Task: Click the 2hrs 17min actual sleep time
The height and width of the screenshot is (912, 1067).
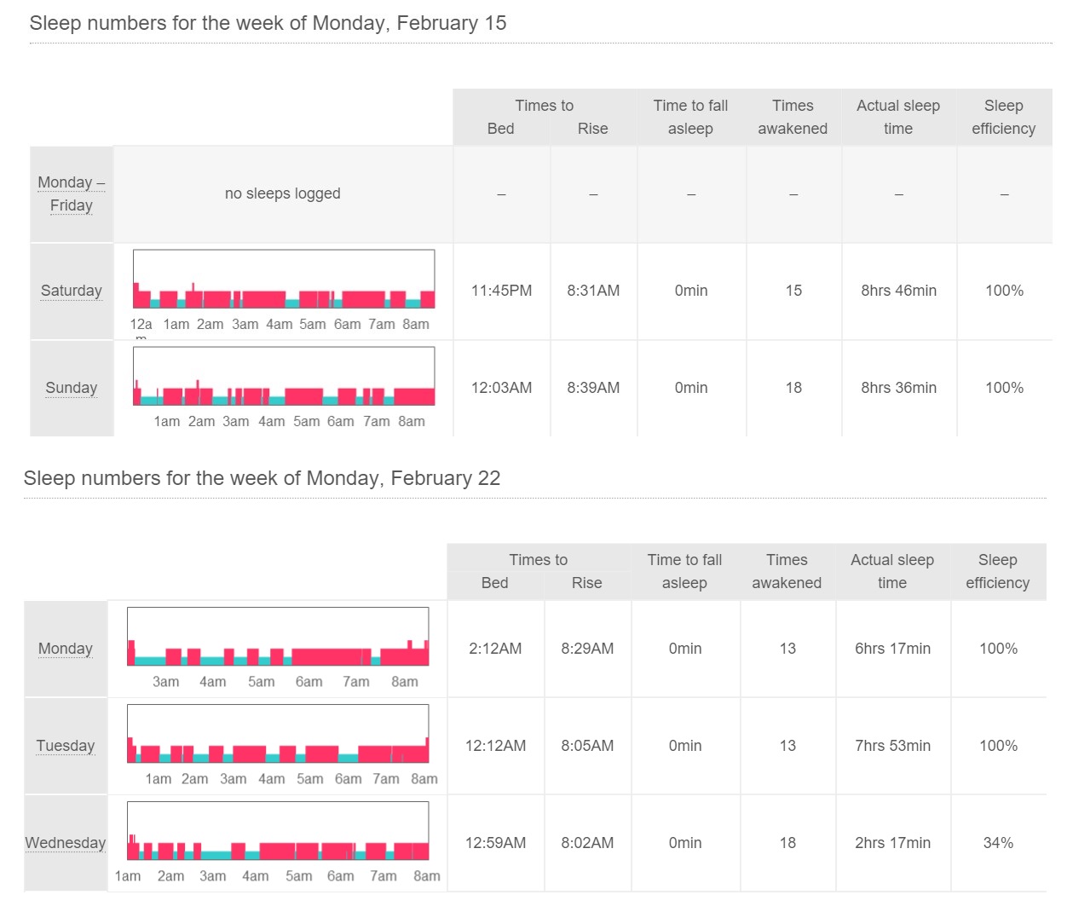Action: (892, 843)
